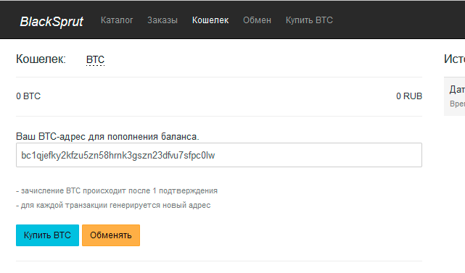The width and height of the screenshot is (465, 273).
Task: Select the '0 BTC' balance text
Action: [28, 96]
